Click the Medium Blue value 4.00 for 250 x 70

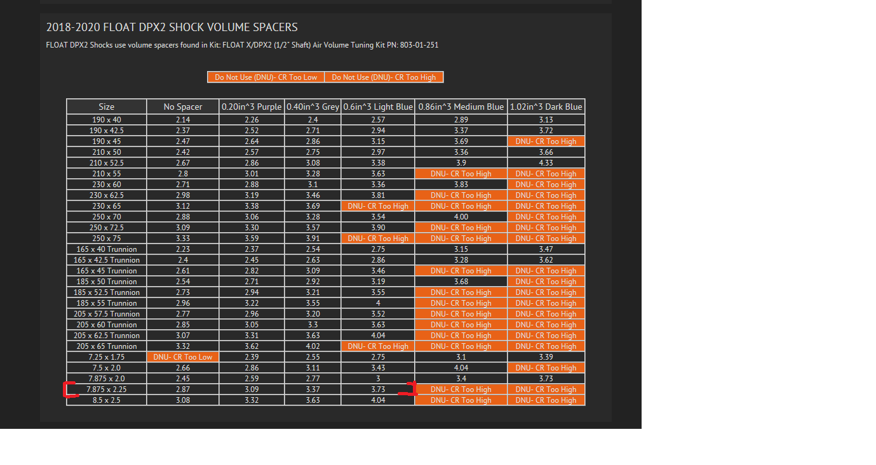[461, 216]
